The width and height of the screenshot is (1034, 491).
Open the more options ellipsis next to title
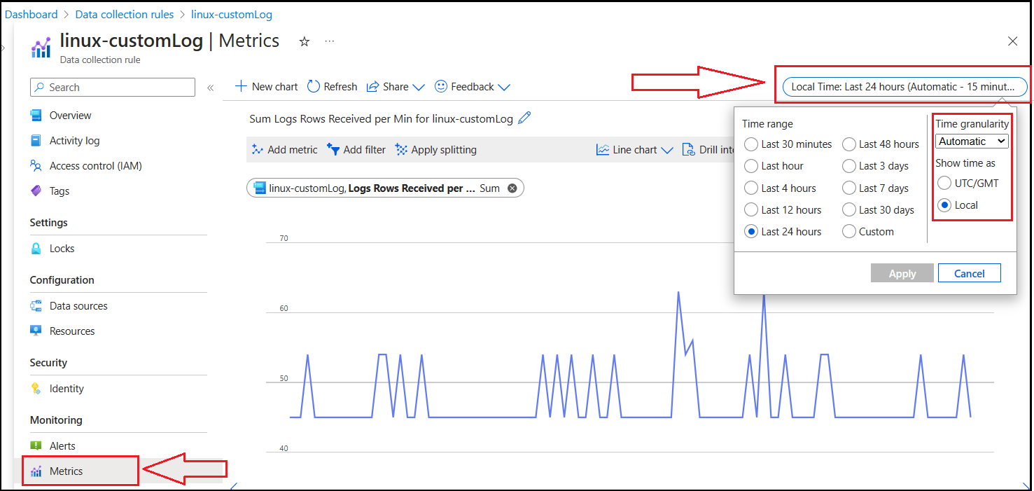tap(329, 42)
